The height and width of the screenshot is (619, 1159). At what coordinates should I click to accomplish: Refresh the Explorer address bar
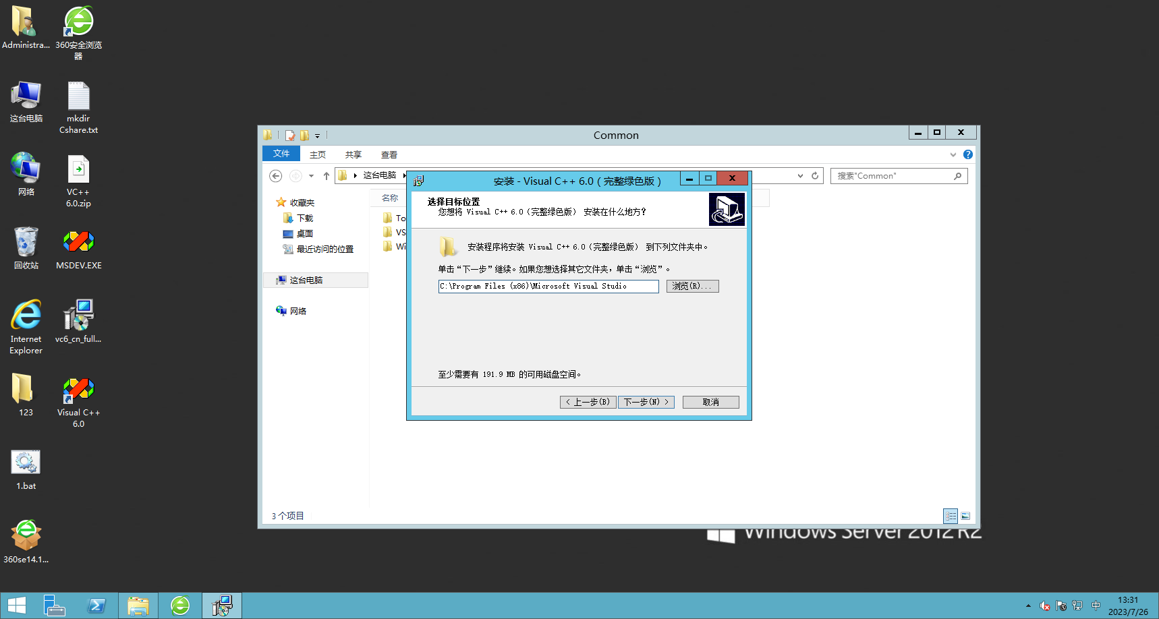[815, 176]
